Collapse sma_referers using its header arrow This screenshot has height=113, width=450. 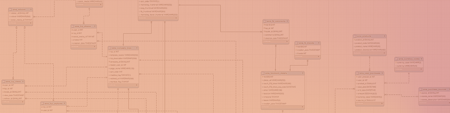pos(31,10)
